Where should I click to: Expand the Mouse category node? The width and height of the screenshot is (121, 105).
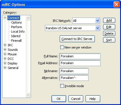click(5, 54)
